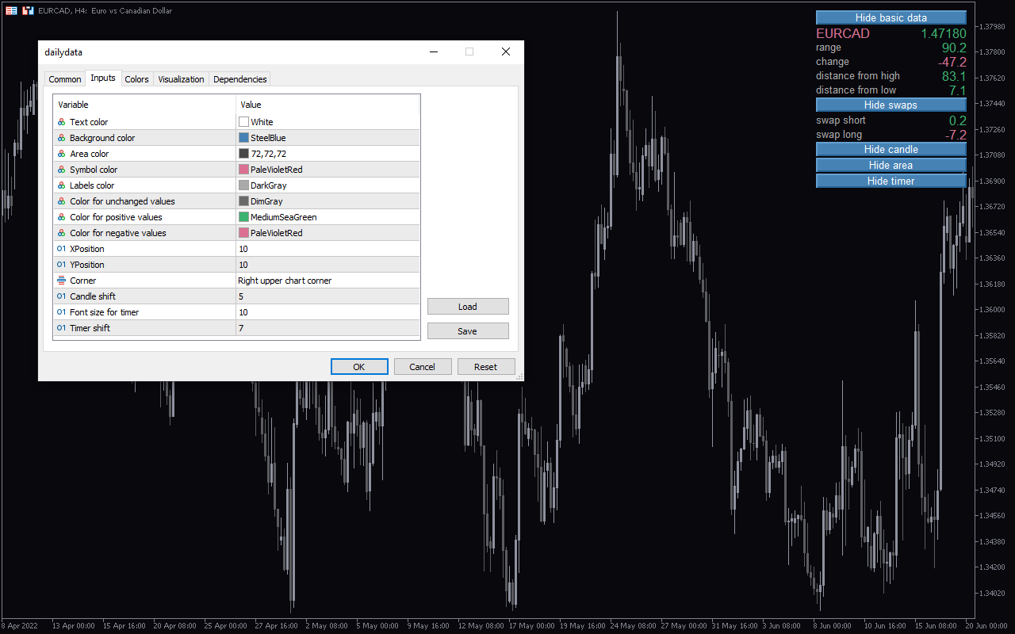The height and width of the screenshot is (634, 1015).
Task: Click the resize grip of dailydata dialog
Action: tap(519, 376)
